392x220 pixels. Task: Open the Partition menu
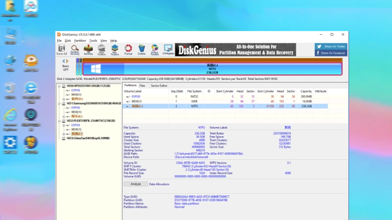[80, 41]
